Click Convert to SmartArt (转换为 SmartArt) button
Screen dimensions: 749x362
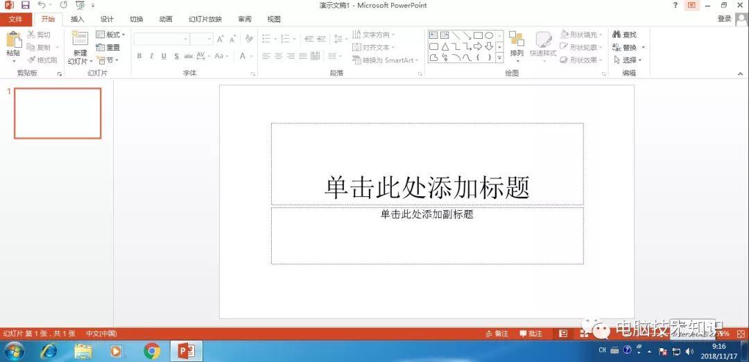tap(386, 60)
